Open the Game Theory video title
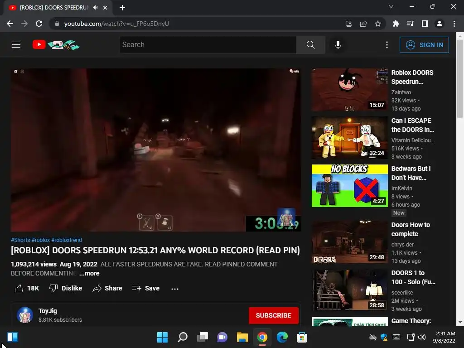This screenshot has height=348, width=464. (x=411, y=321)
